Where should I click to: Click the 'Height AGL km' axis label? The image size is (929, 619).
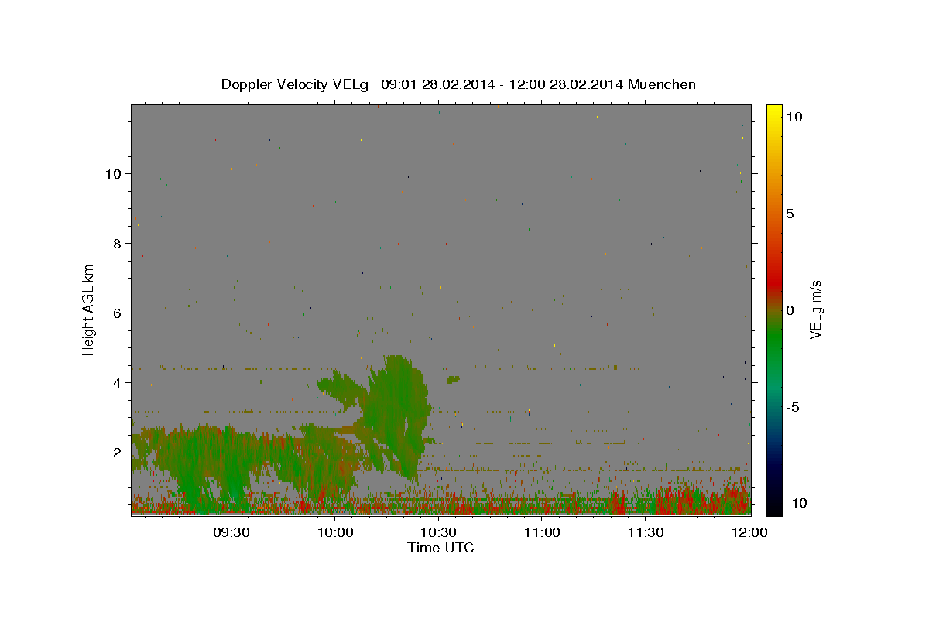tap(89, 309)
